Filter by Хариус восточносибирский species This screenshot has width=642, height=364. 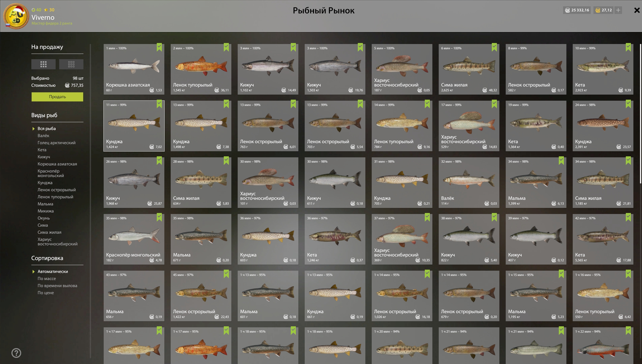pyautogui.click(x=58, y=242)
